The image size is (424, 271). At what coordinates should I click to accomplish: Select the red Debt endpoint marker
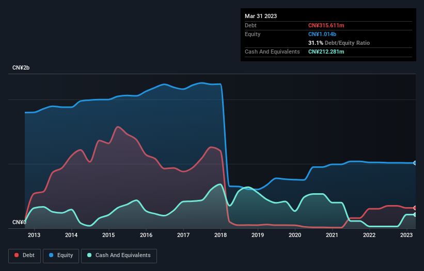(x=415, y=208)
